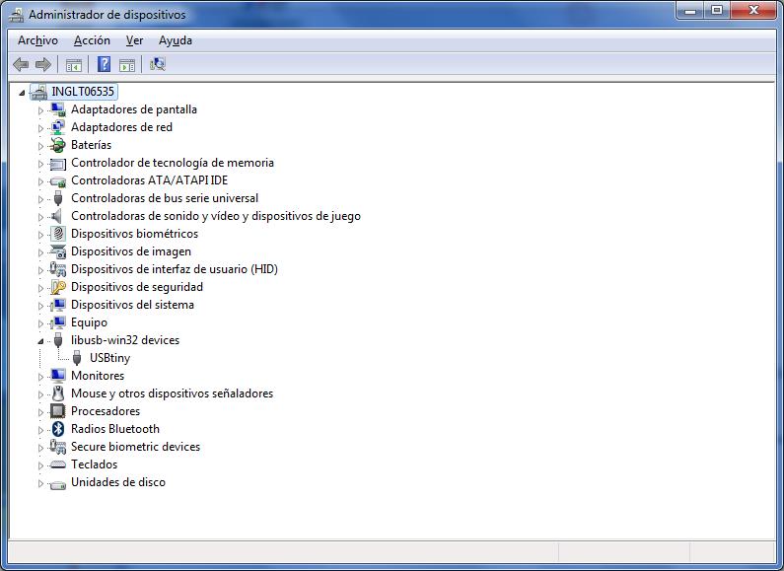Click the Radios Bluetooth icon
This screenshot has height=571, width=784.
[58, 429]
